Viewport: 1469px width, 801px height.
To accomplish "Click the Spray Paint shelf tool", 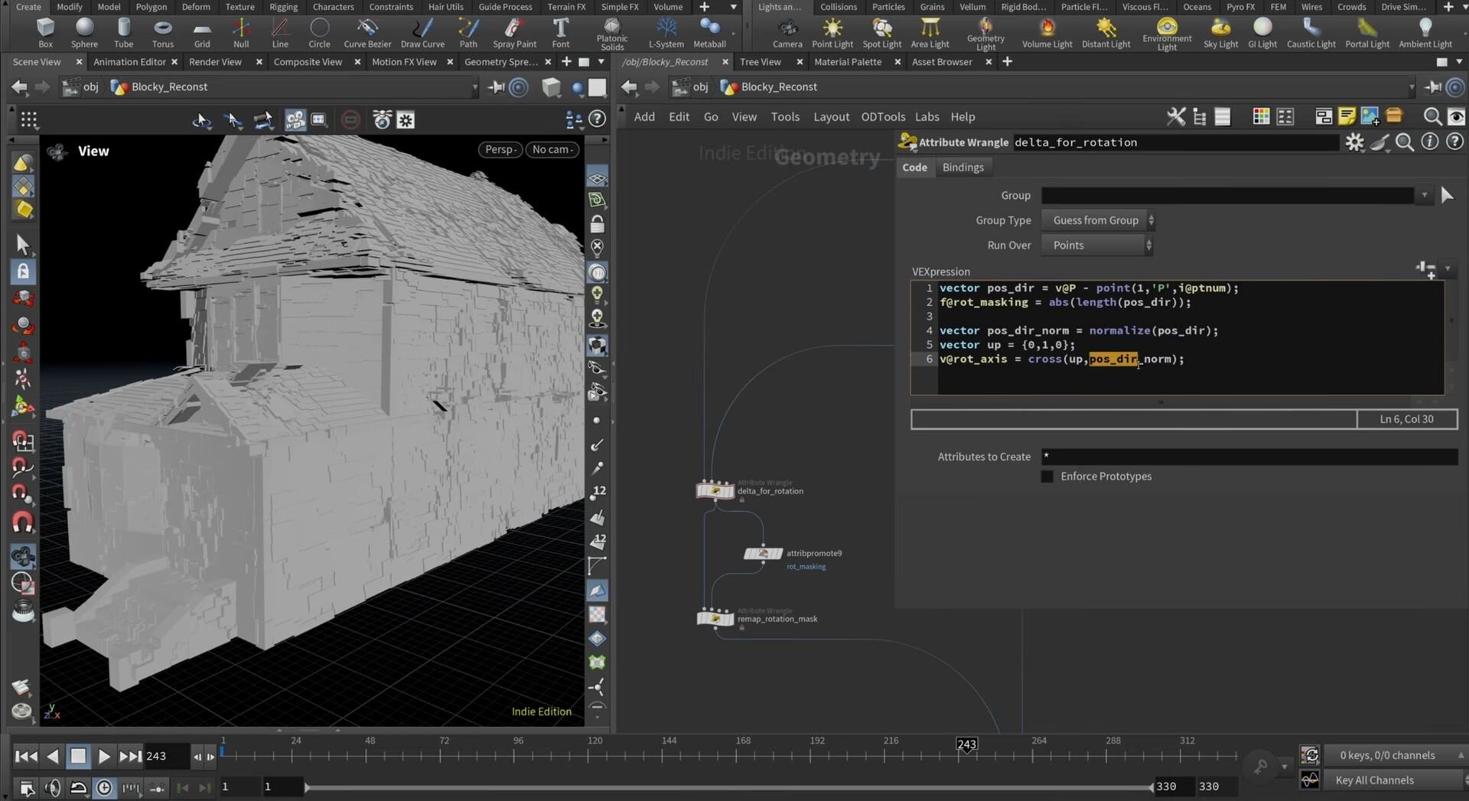I will [514, 34].
